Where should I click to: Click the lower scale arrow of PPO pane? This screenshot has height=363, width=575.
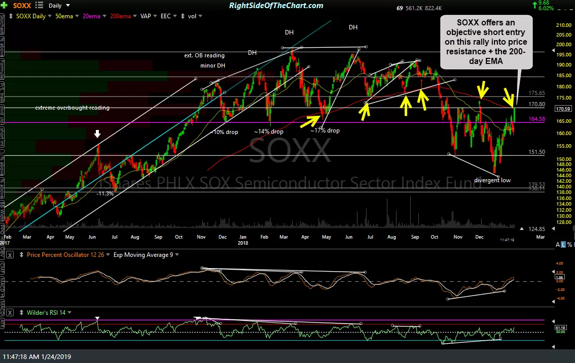click(x=553, y=302)
